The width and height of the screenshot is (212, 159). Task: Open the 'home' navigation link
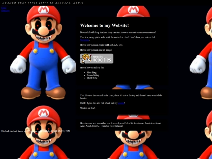click(x=4, y=8)
